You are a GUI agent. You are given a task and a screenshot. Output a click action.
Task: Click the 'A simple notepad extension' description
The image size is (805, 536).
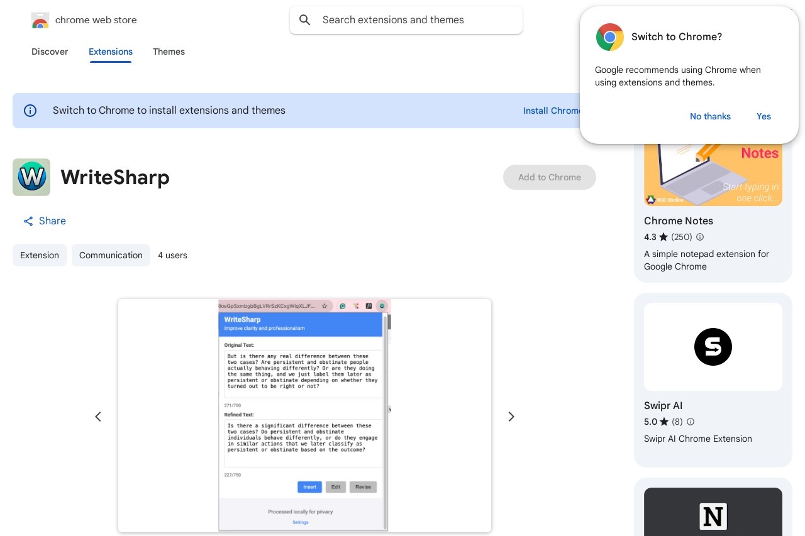(706, 260)
